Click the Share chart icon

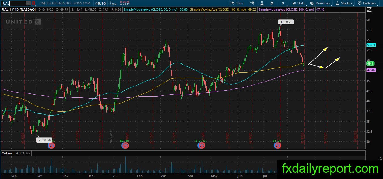coord(237,3)
